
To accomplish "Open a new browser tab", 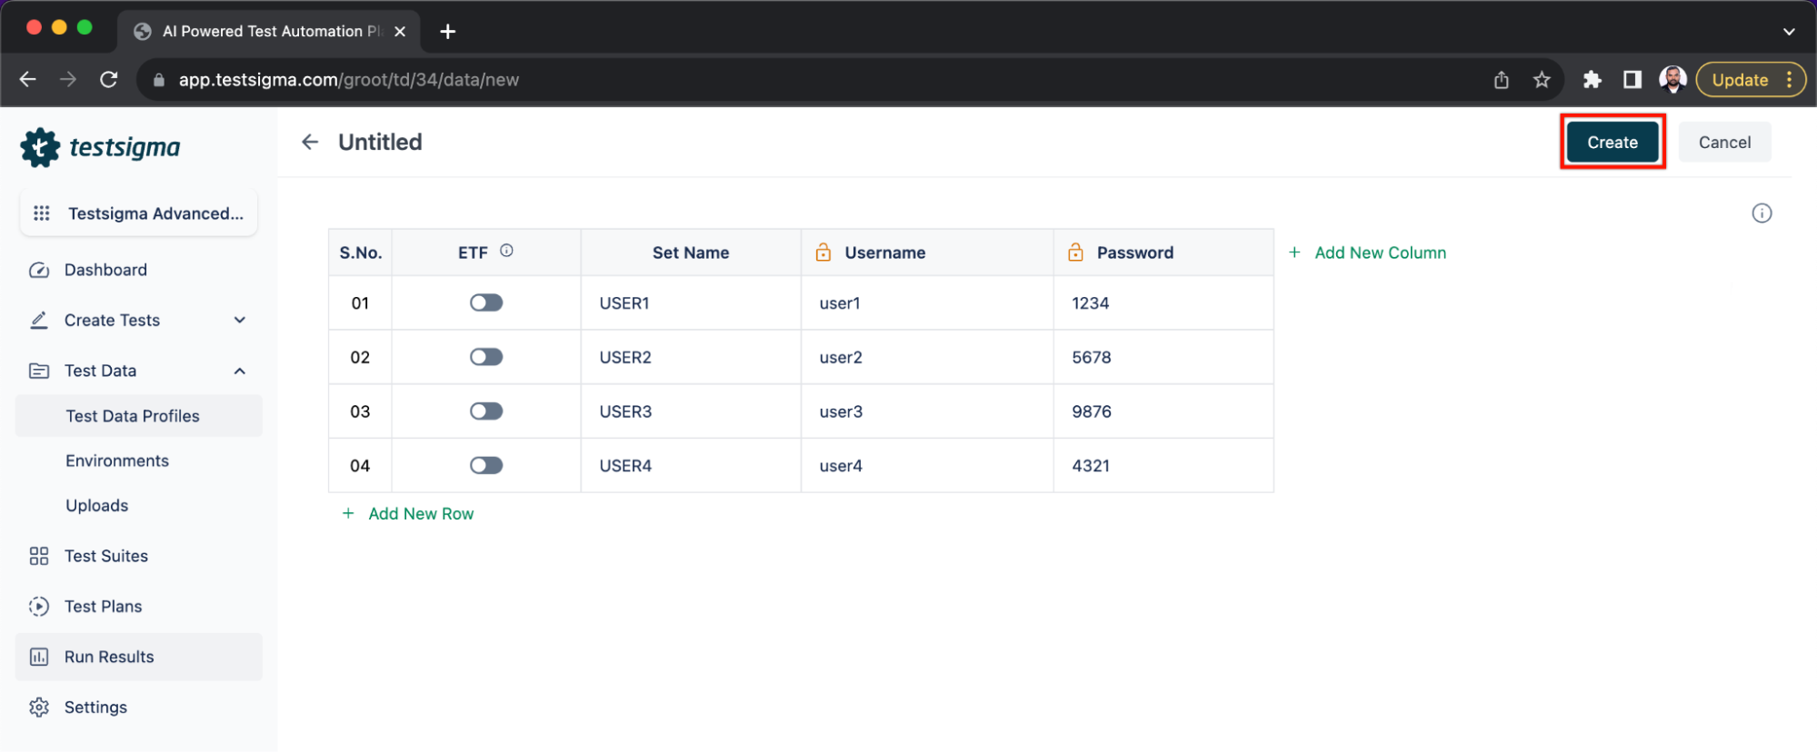I will point(447,32).
